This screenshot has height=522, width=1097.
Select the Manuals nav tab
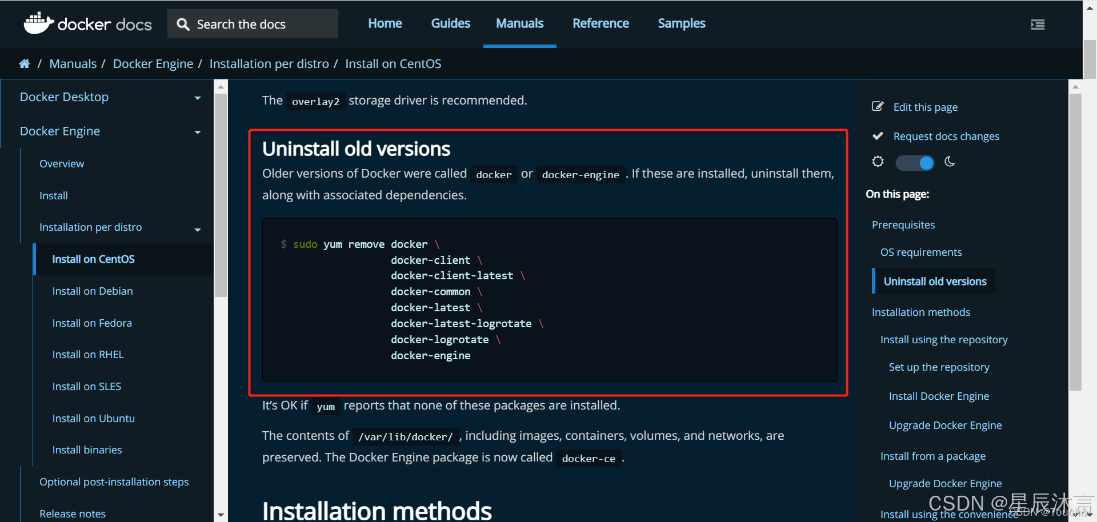pos(520,23)
